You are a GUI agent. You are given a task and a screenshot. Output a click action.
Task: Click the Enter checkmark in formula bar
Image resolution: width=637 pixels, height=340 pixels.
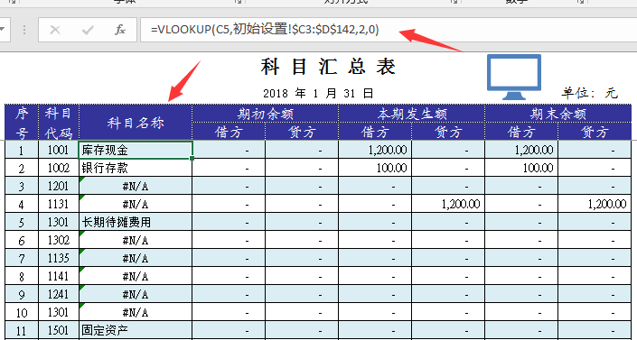pos(88,30)
